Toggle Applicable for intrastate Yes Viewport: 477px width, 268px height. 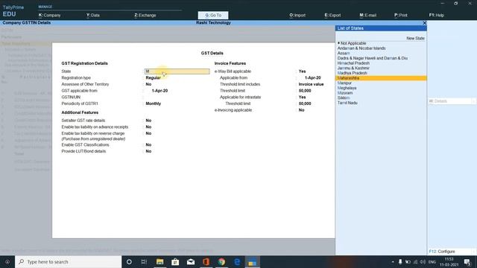click(x=302, y=98)
